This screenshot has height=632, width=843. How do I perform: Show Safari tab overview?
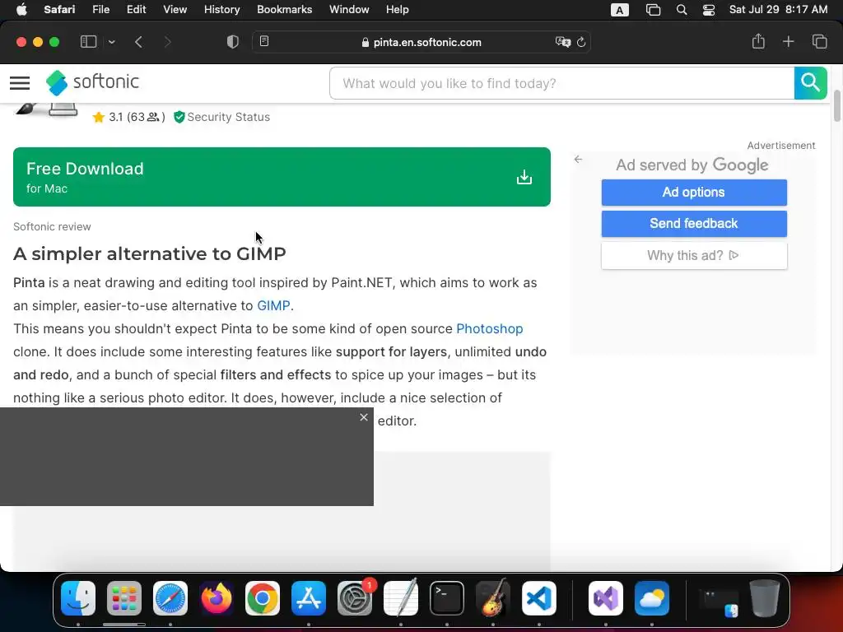[x=819, y=41]
